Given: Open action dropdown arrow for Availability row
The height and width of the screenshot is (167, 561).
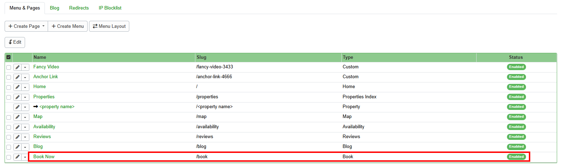Looking at the screenshot, I should 25,127.
